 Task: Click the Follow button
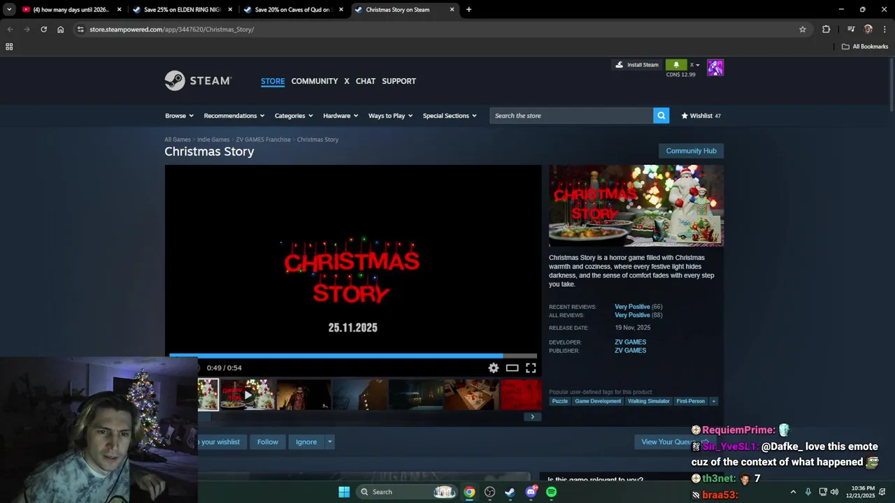tap(268, 442)
